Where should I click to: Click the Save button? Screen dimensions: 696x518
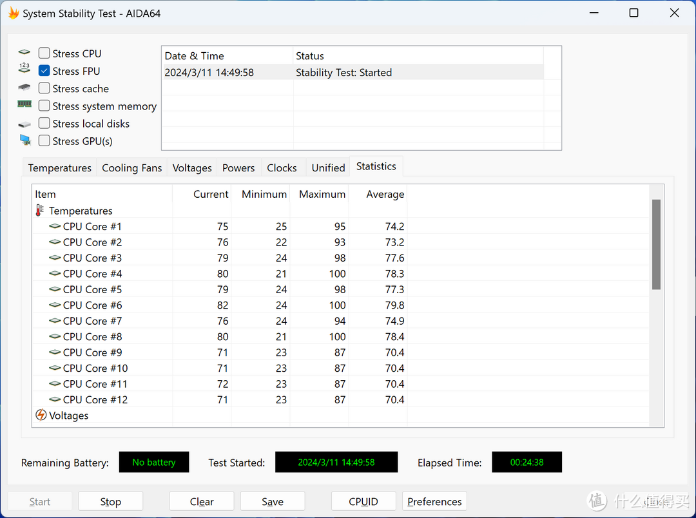point(273,502)
